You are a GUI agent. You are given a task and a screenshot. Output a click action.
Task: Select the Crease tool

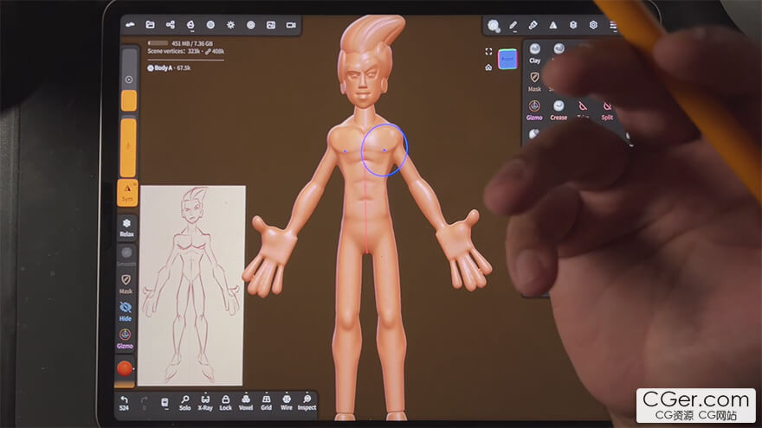(559, 110)
